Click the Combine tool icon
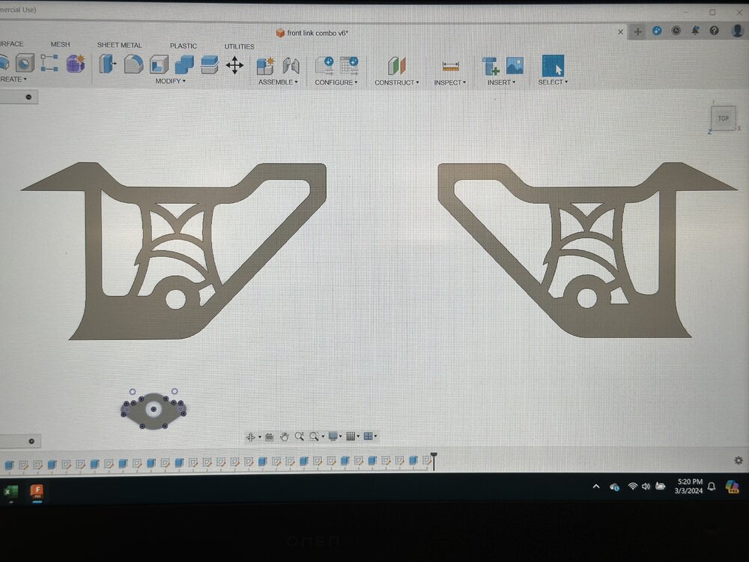This screenshot has width=749, height=562. 184,64
